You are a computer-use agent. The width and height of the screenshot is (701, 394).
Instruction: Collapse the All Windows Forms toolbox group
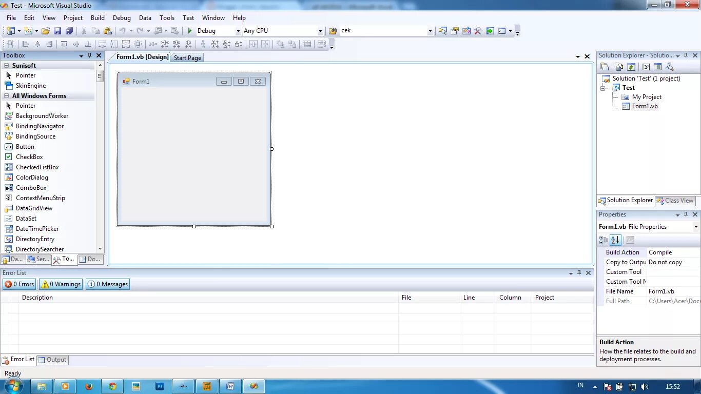coord(7,96)
